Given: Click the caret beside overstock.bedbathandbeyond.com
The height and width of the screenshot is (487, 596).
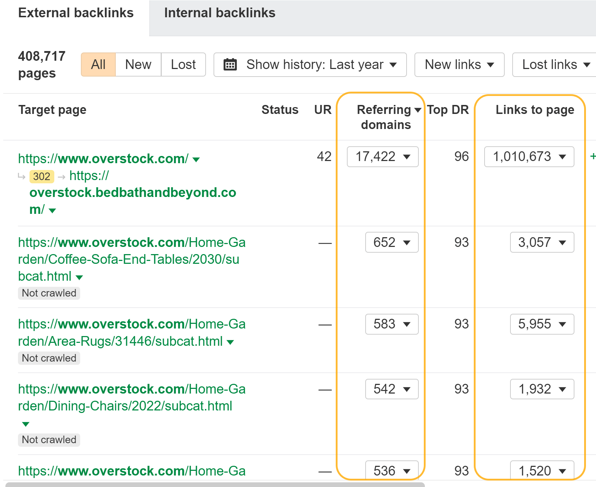Looking at the screenshot, I should pos(52,211).
